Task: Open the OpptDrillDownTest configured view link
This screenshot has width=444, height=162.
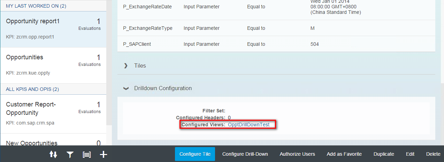Action: (248, 125)
